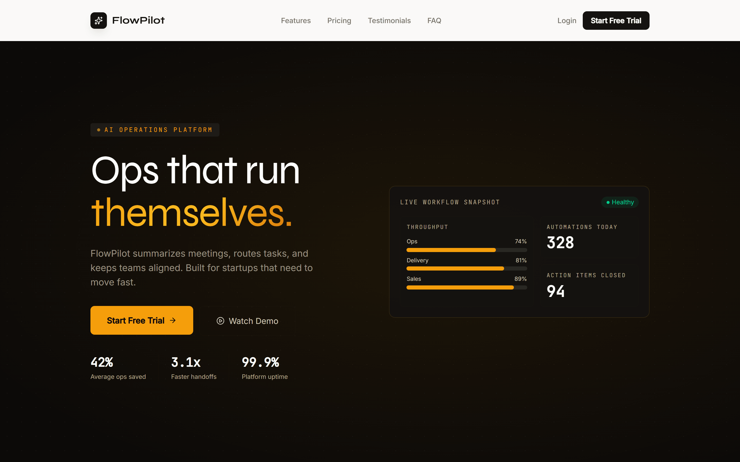Screen dimensions: 740x462
Task: Jump to the FAQ nav item
Action: tap(434, 21)
